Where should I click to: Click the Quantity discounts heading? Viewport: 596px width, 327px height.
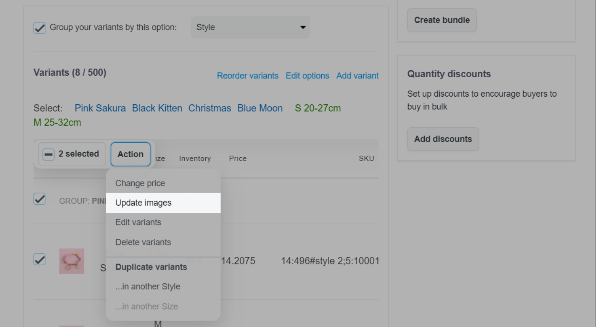[x=449, y=74]
